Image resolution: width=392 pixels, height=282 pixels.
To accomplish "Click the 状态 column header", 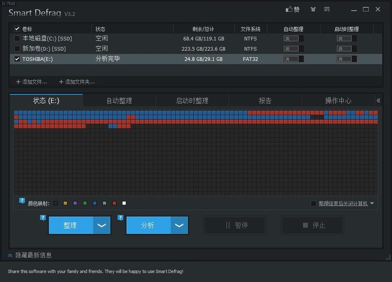I will [100, 29].
